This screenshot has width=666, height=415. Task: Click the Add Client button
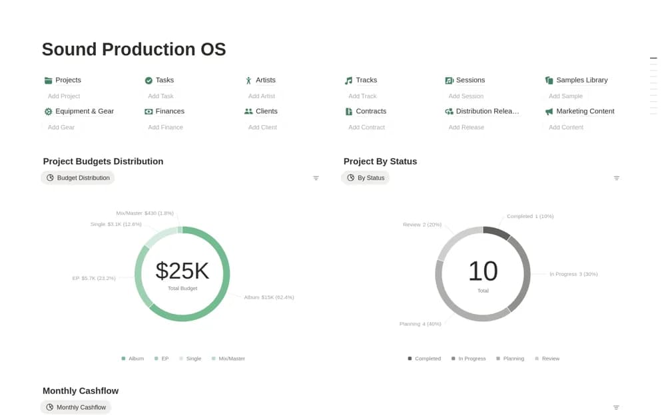(x=262, y=127)
